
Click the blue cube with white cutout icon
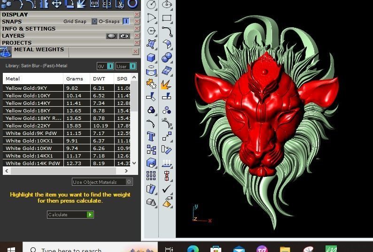click(x=151, y=163)
